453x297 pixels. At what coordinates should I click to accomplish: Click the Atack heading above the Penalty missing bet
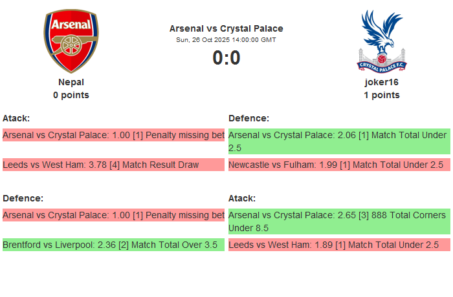pos(16,118)
